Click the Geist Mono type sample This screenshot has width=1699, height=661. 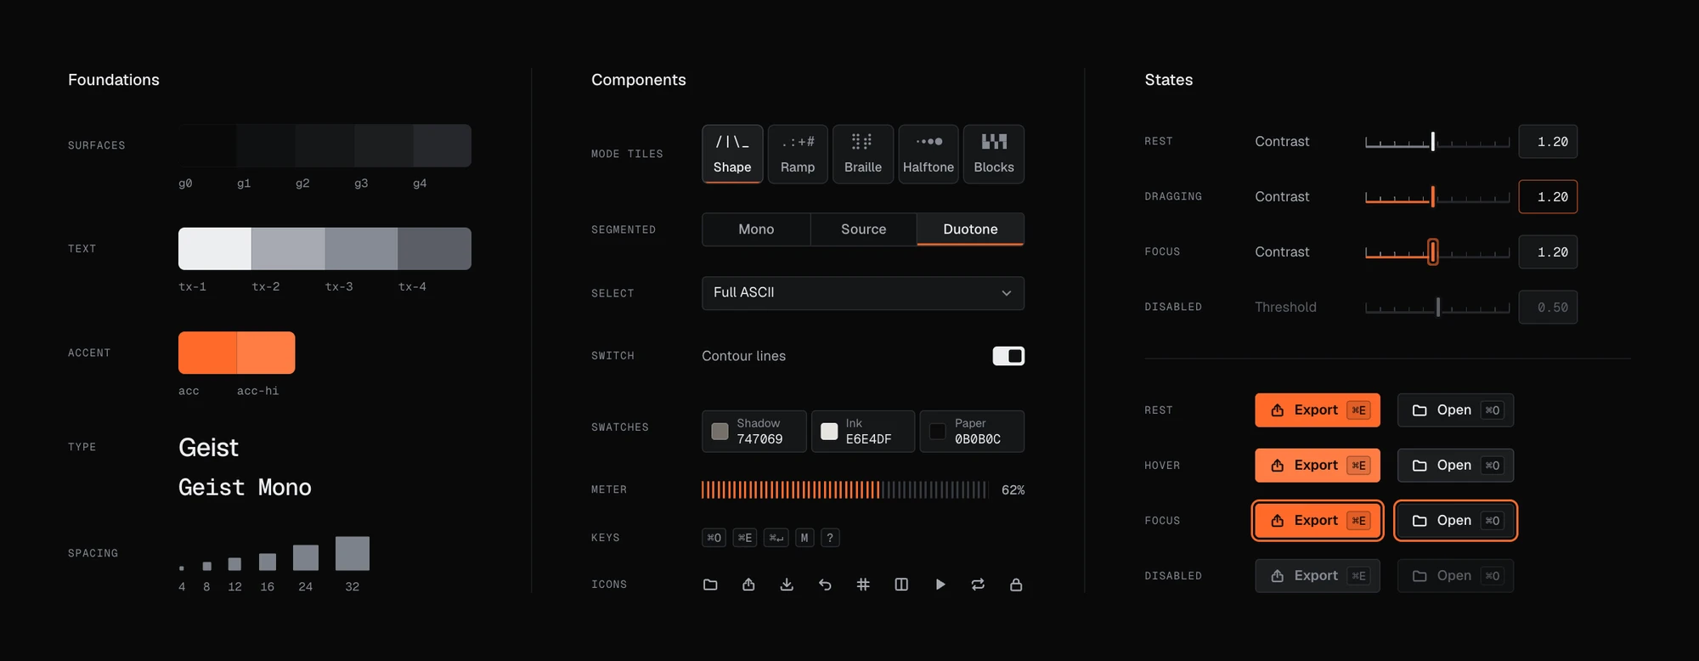pyautogui.click(x=245, y=488)
